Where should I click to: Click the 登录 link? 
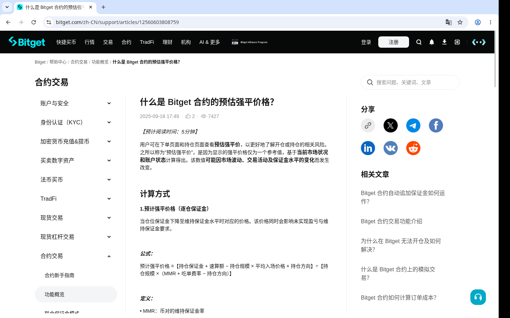366,42
